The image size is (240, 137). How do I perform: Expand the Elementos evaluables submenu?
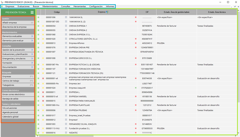pos(32,36)
